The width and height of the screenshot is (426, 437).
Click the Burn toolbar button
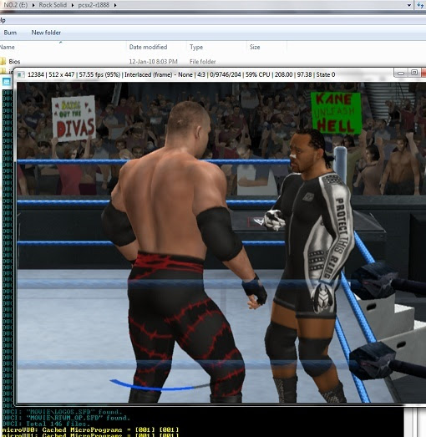coord(10,33)
